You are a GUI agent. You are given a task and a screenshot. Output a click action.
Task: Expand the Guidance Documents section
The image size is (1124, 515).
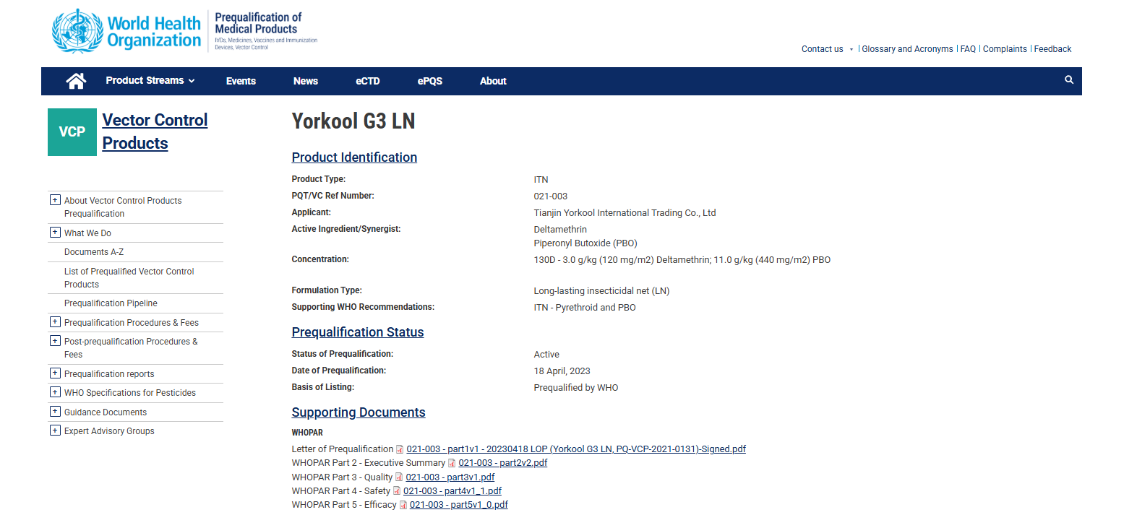pos(55,412)
